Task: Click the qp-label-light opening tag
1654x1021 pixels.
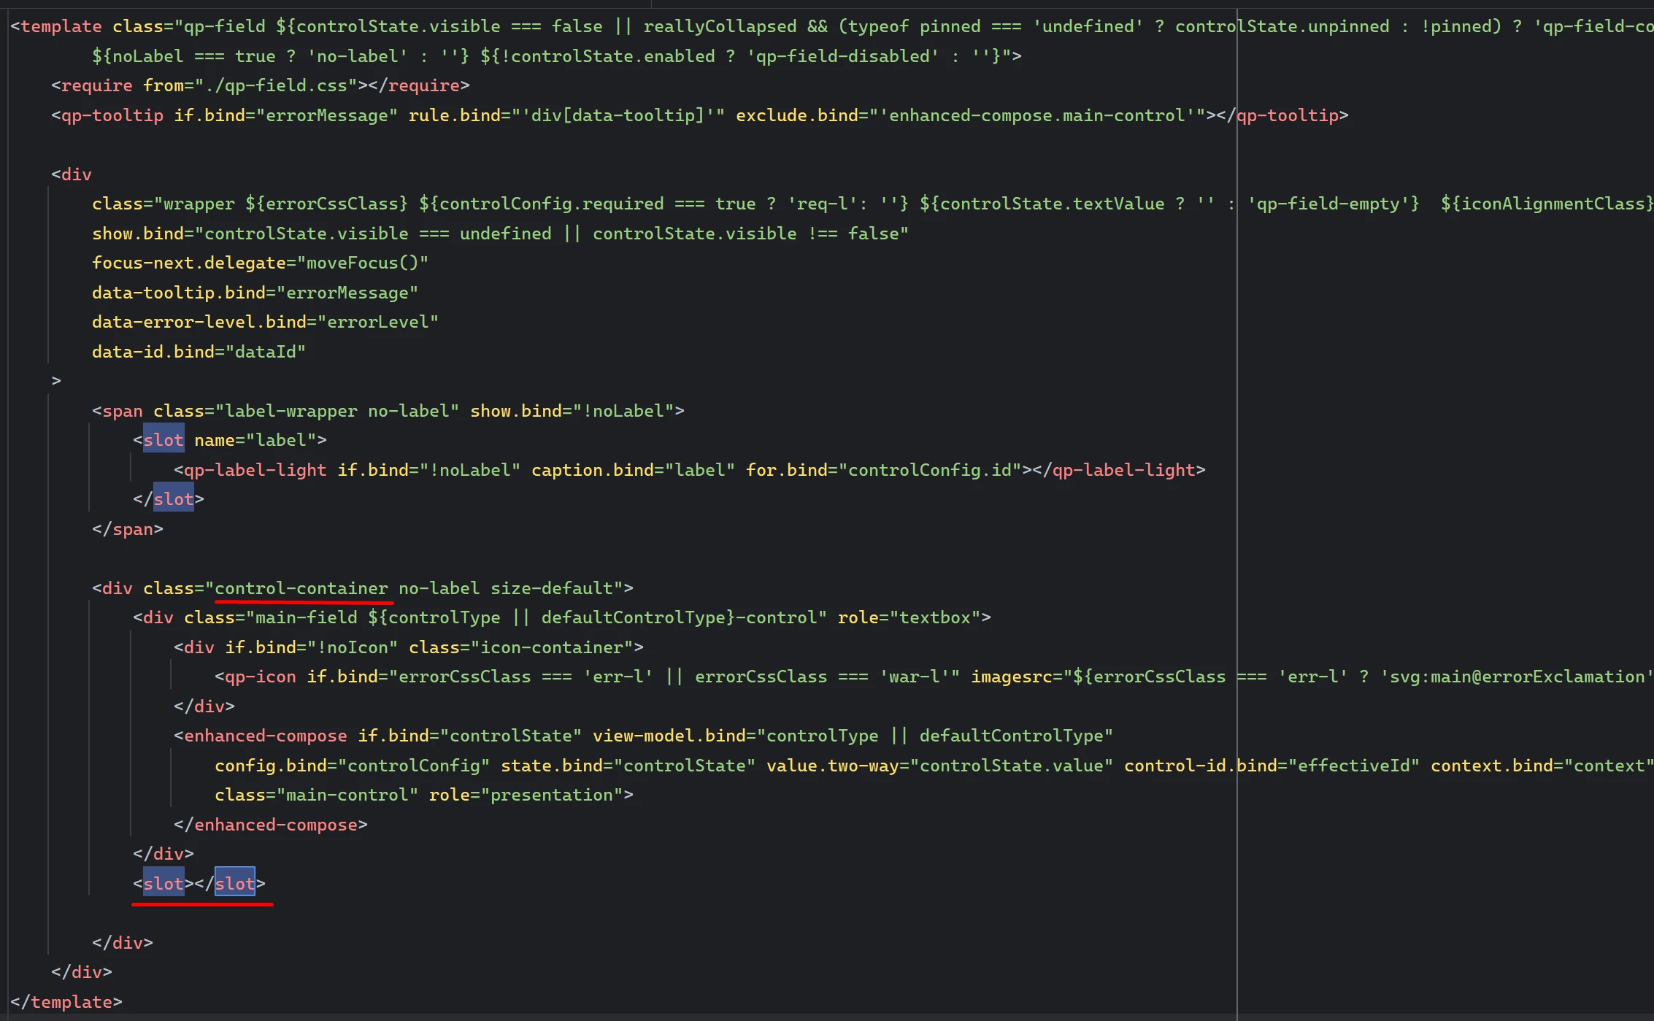Action: click(255, 470)
